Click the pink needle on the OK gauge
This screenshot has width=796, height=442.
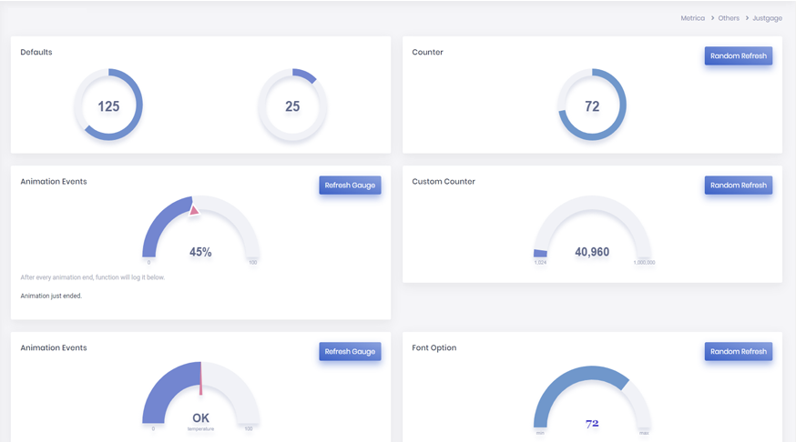(201, 380)
